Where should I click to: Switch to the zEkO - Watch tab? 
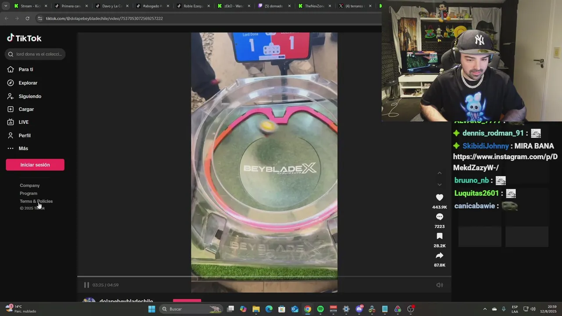pos(234,6)
